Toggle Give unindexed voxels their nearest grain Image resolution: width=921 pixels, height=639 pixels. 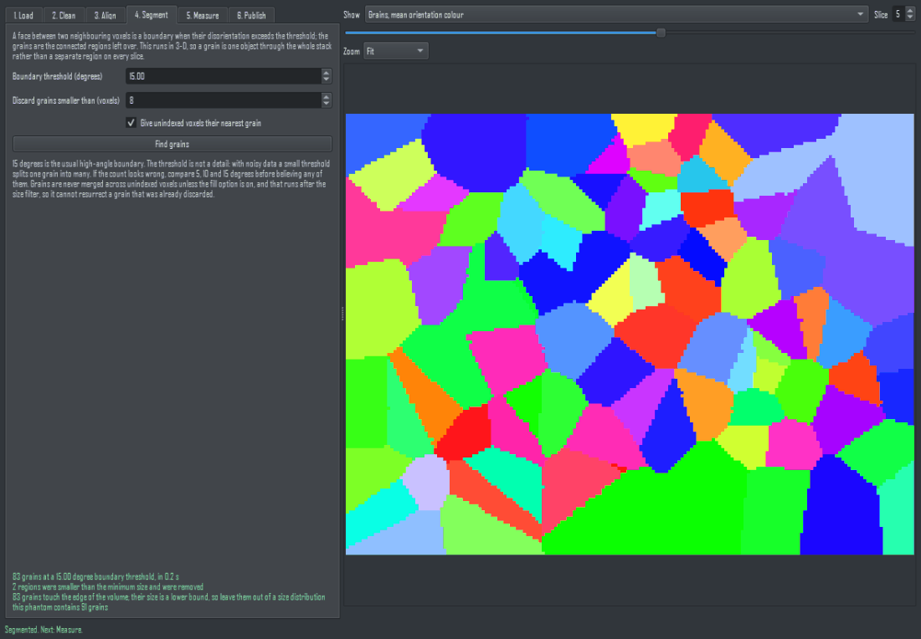[x=131, y=123]
